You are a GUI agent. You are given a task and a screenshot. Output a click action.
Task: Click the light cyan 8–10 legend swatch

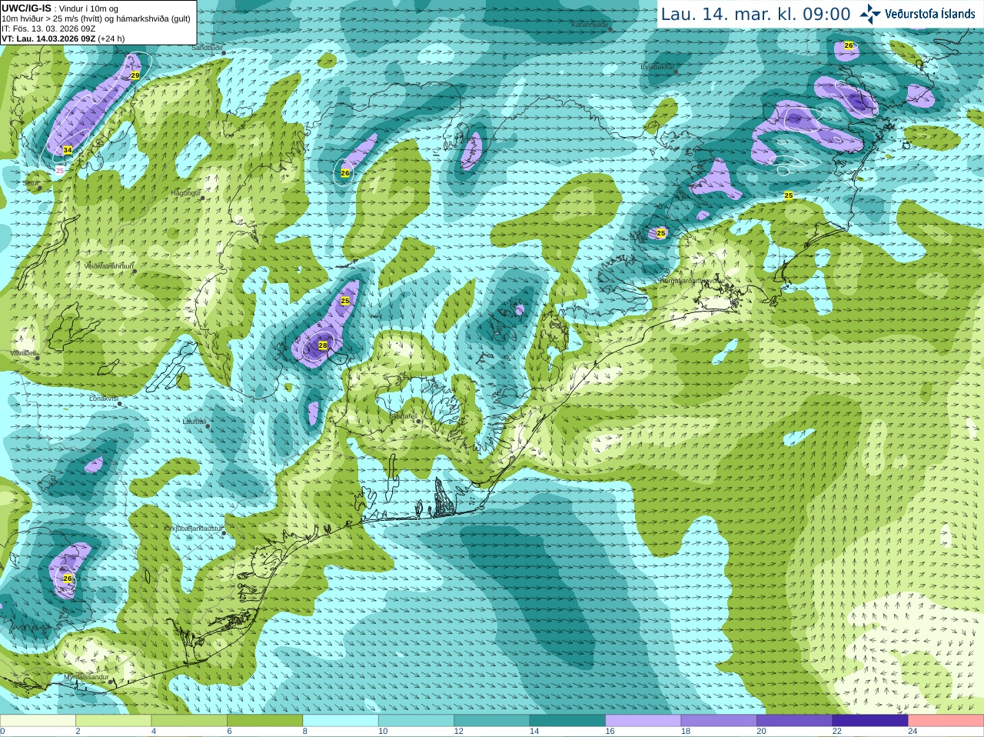pos(341,721)
